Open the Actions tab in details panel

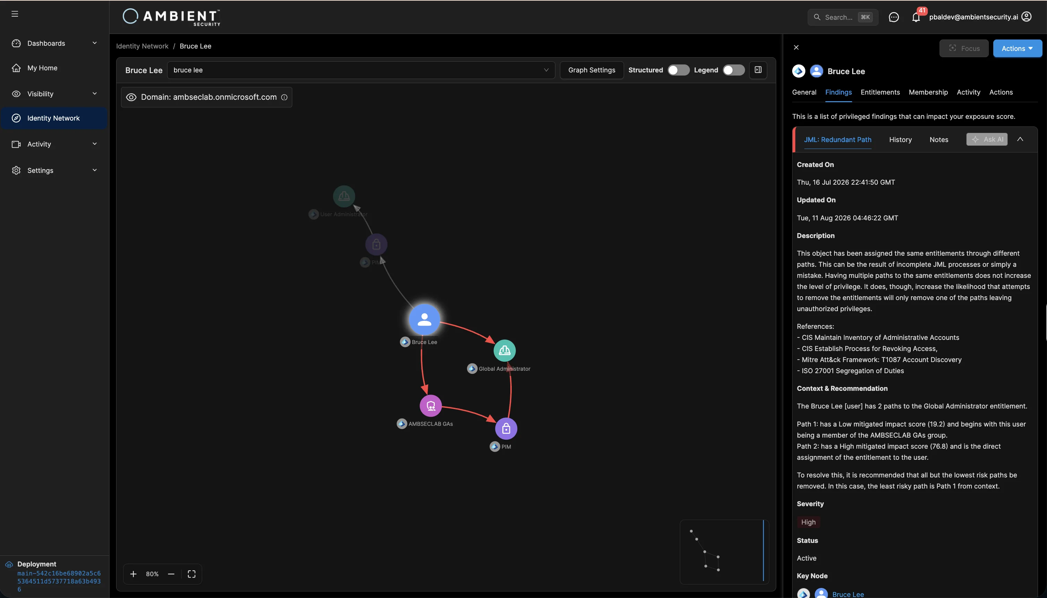1001,93
